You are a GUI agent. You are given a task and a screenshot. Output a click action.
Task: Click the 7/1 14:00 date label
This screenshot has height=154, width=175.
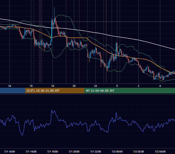coord(10,151)
